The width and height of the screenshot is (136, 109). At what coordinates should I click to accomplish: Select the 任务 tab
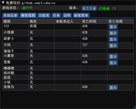point(56,15)
